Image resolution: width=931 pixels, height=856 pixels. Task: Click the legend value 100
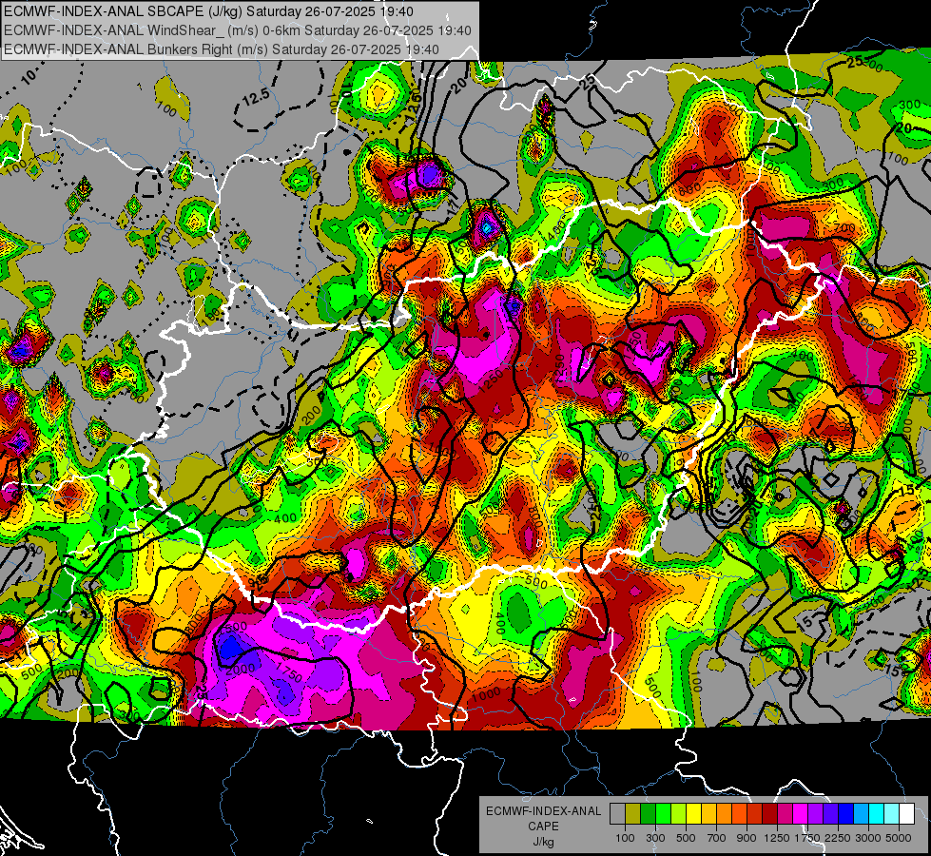625,838
